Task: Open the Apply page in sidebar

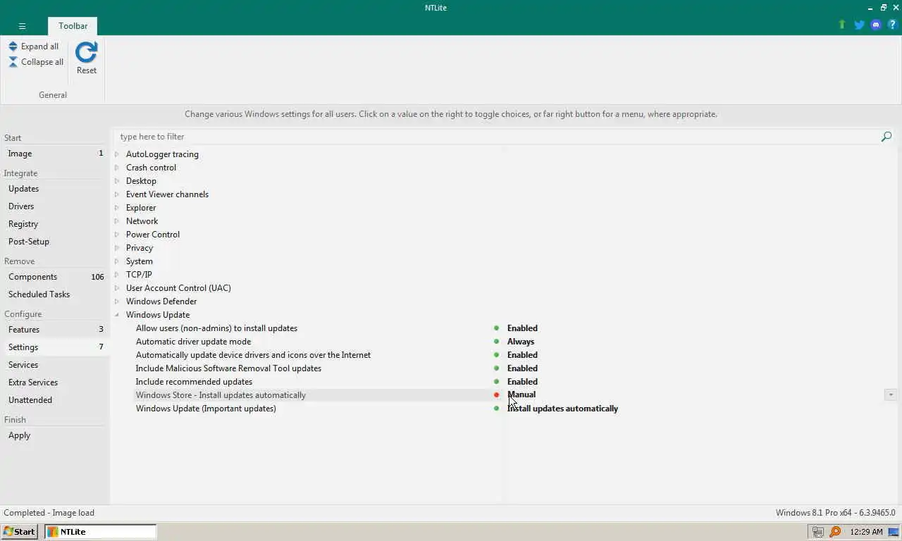Action: (55, 435)
